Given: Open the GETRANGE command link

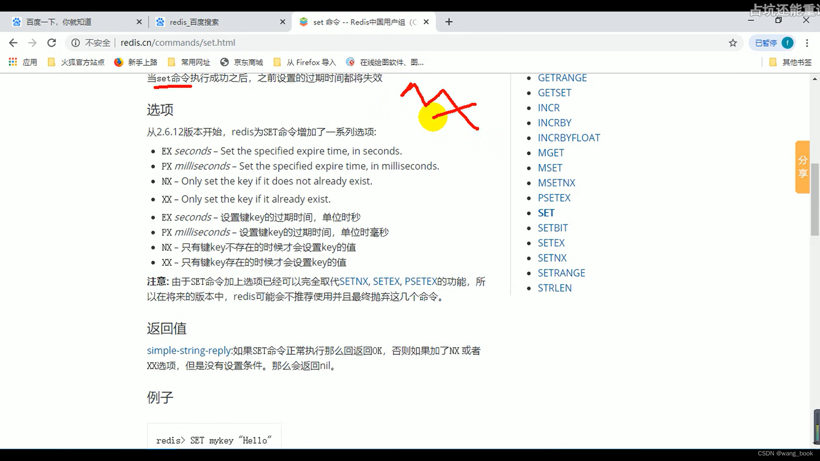Looking at the screenshot, I should pyautogui.click(x=562, y=78).
